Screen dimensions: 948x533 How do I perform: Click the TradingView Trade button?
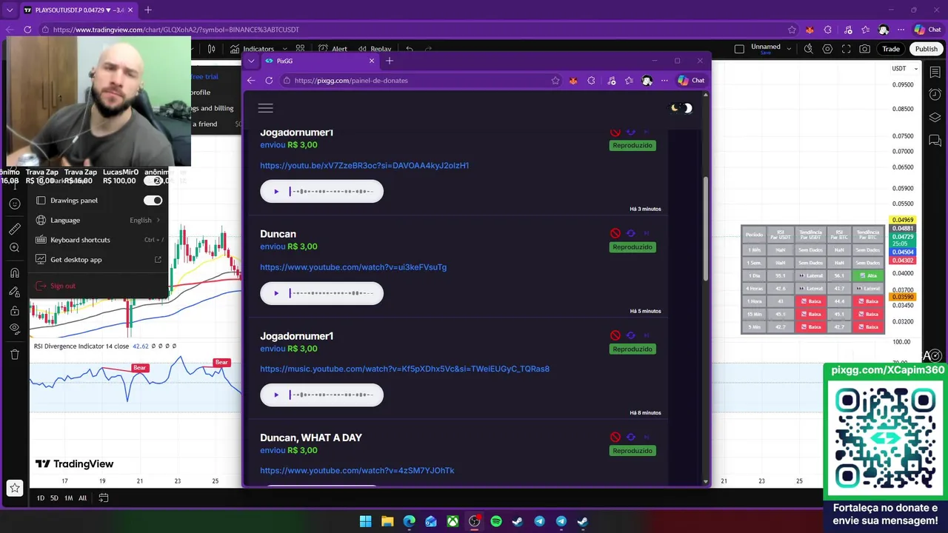[x=891, y=49]
